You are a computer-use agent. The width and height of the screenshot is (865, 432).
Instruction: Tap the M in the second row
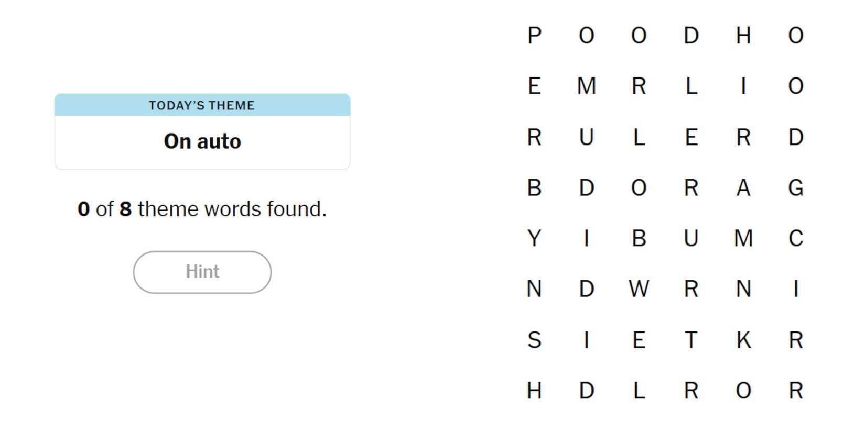pos(586,86)
